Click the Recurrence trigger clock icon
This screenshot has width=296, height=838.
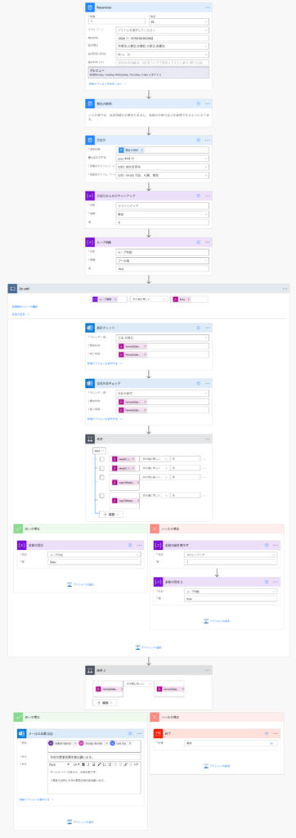90,7
